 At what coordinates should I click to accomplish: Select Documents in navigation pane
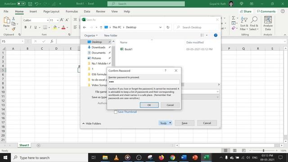click(x=98, y=53)
